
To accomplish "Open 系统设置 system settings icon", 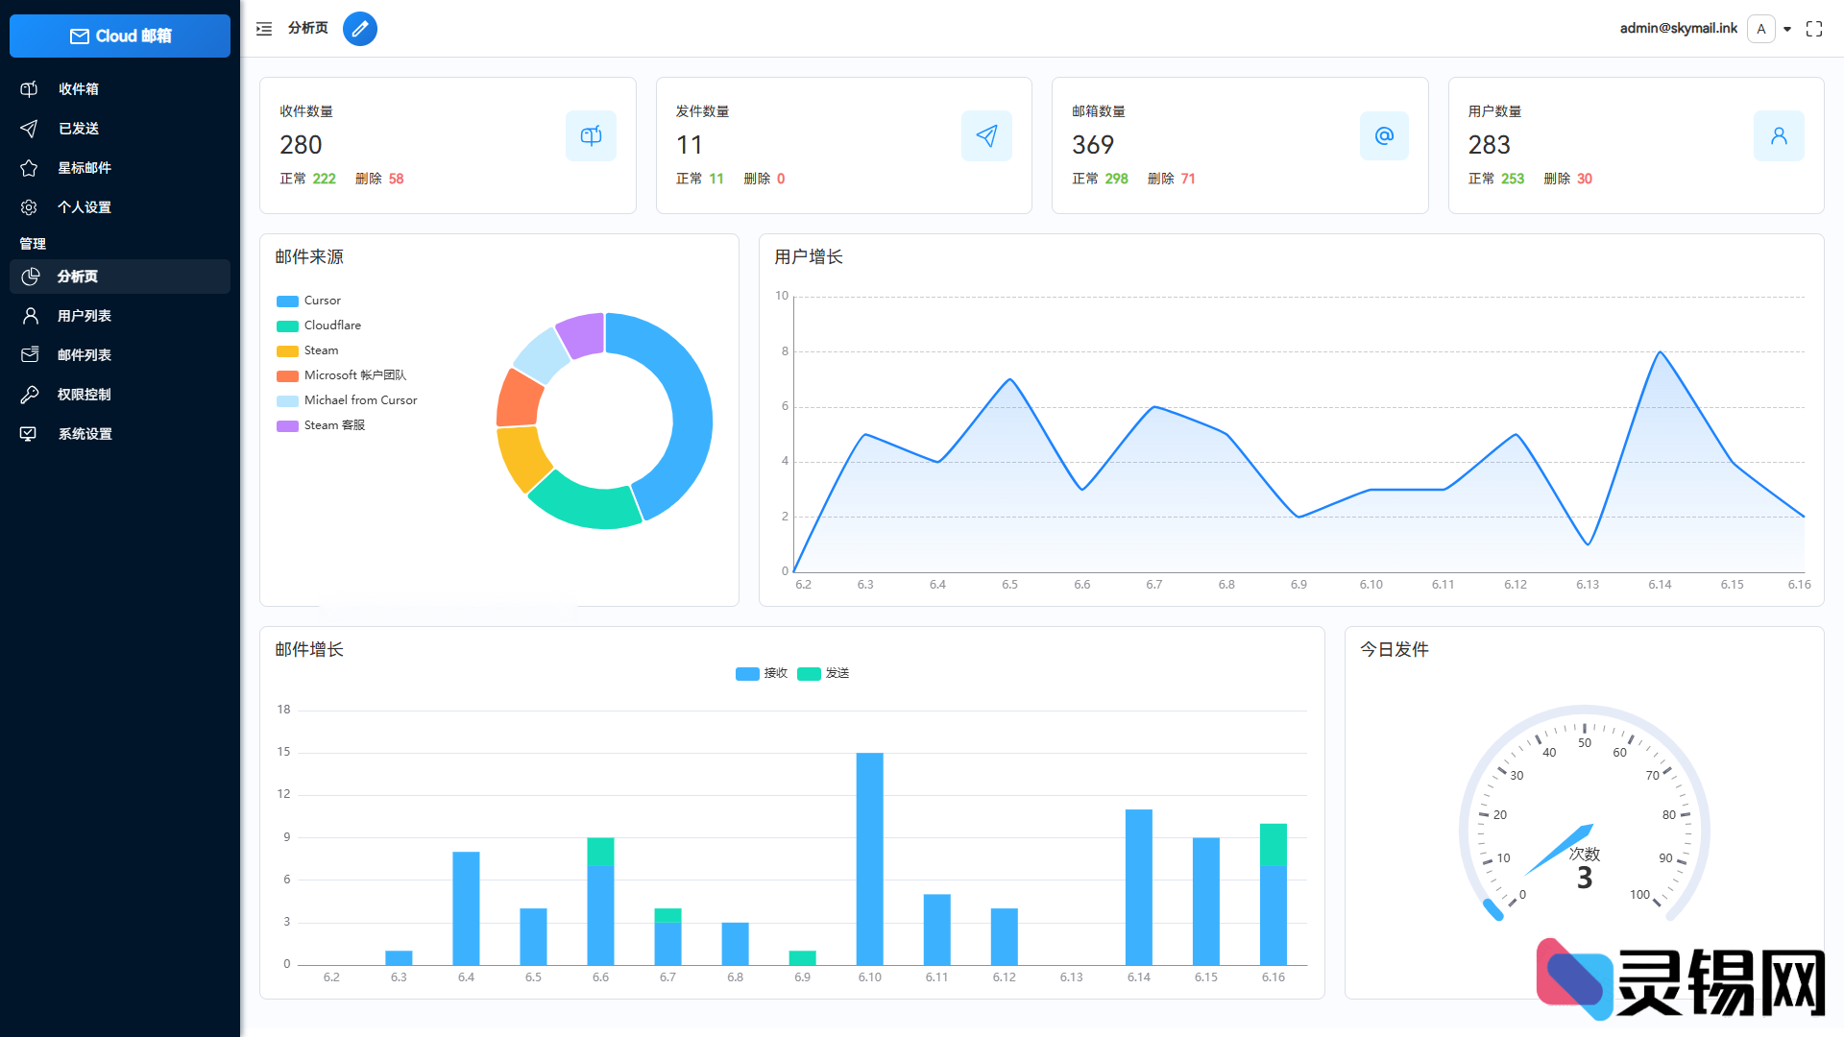I will 29,433.
